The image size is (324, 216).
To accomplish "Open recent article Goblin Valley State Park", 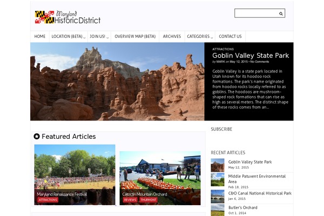I will point(250,162).
